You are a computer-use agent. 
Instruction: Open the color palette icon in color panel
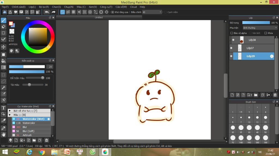pyautogui.click(x=11, y=51)
